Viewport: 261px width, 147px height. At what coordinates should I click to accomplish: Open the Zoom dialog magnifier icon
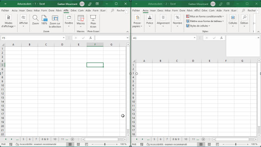tap(36, 20)
